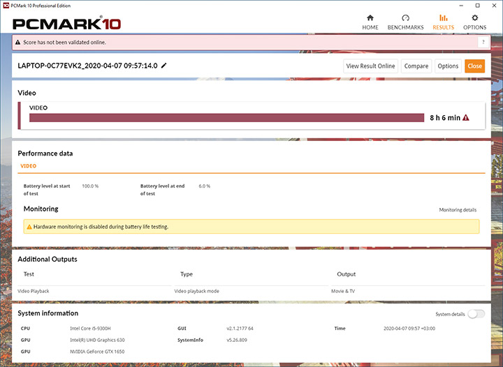Click the NVIDIA GeForce GTX 1650 value
The height and width of the screenshot is (367, 503).
[x=97, y=352]
